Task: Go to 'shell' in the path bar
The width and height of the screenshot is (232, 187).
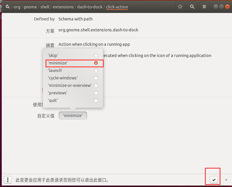Action: [x=45, y=7]
